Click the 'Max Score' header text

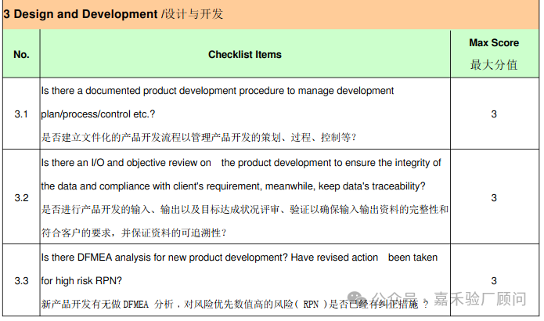tap(494, 43)
